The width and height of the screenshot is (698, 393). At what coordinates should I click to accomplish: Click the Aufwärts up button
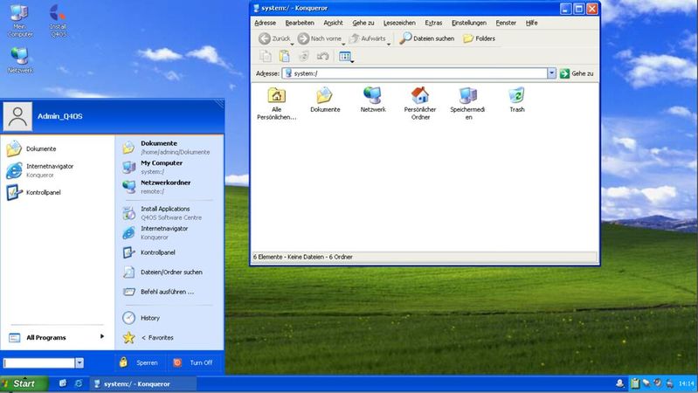click(367, 38)
